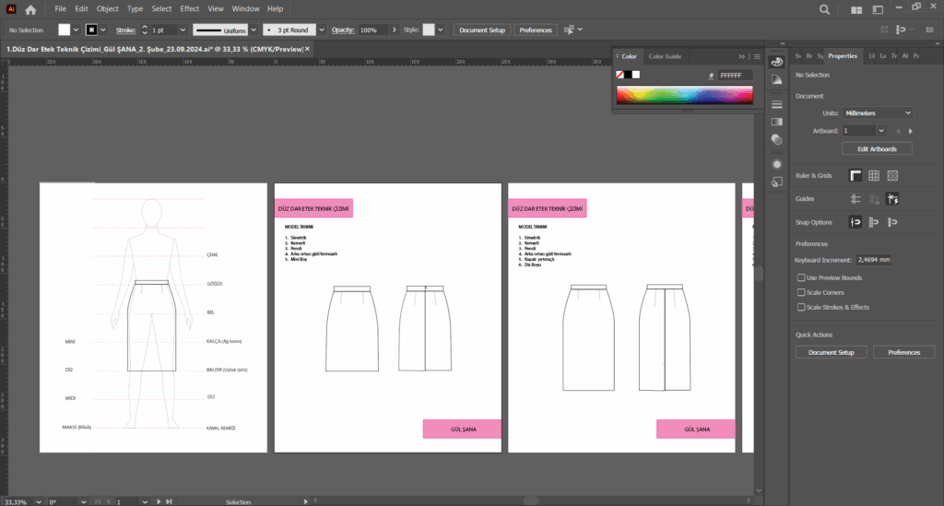Click the Show Guides icon
This screenshot has width=944, height=506.
click(855, 198)
